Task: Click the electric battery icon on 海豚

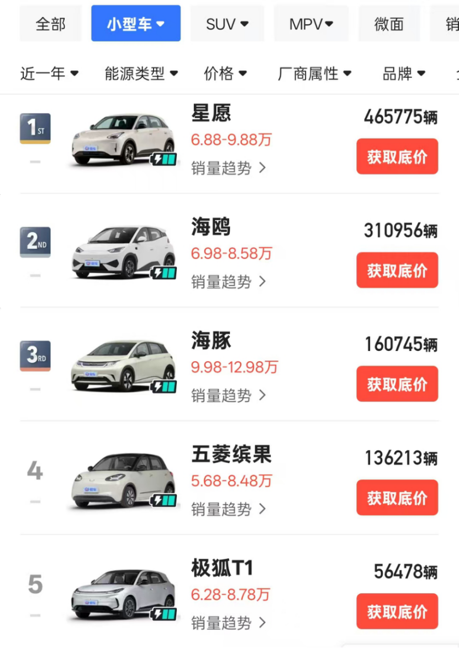Action: click(163, 386)
